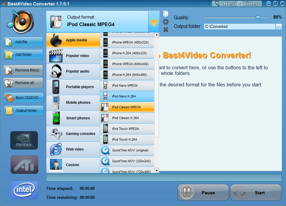Choose iPod Touch H.264 format
286x206 pixels.
127,139
